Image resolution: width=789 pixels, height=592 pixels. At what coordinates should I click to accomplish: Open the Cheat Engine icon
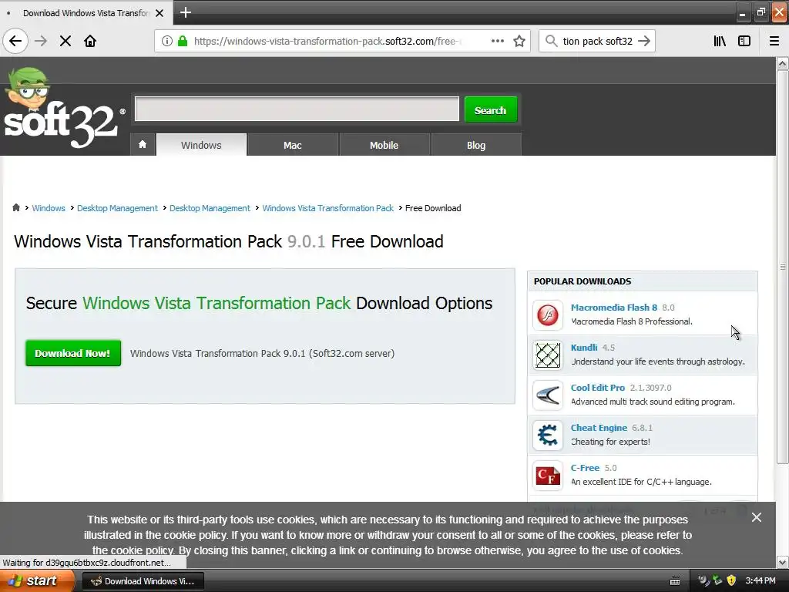(548, 435)
